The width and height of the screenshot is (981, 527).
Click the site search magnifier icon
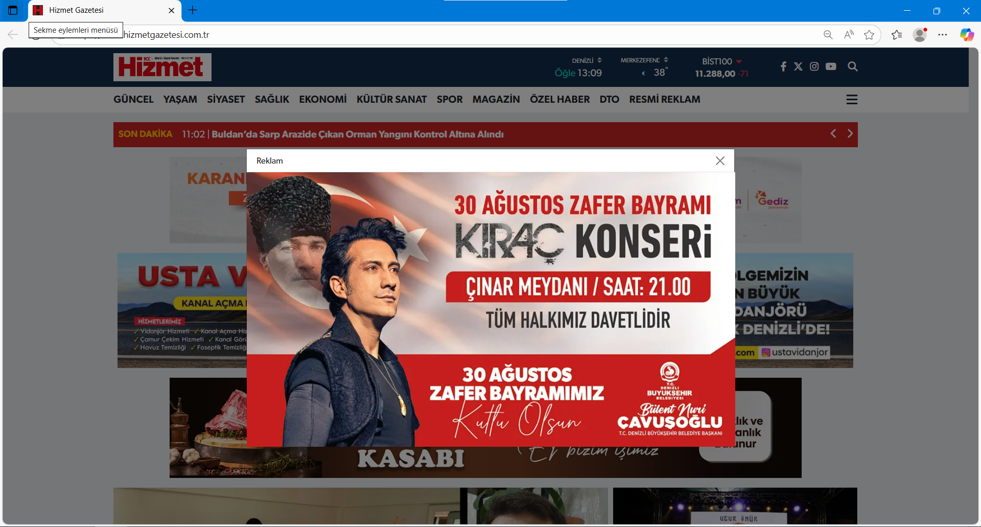point(853,66)
